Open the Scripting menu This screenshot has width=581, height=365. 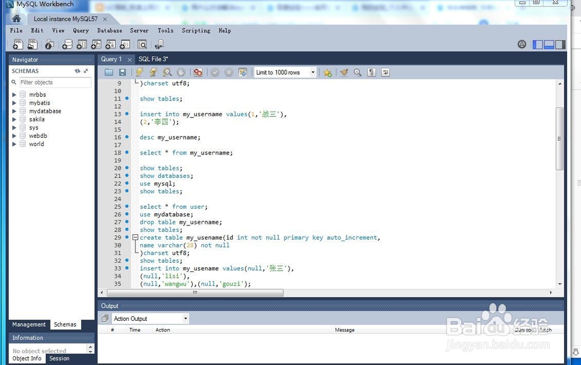(196, 30)
